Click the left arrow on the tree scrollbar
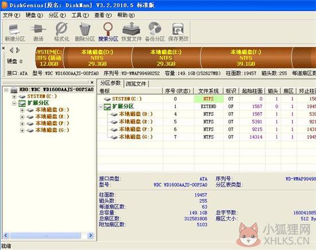316x250 pixels. [6, 235]
